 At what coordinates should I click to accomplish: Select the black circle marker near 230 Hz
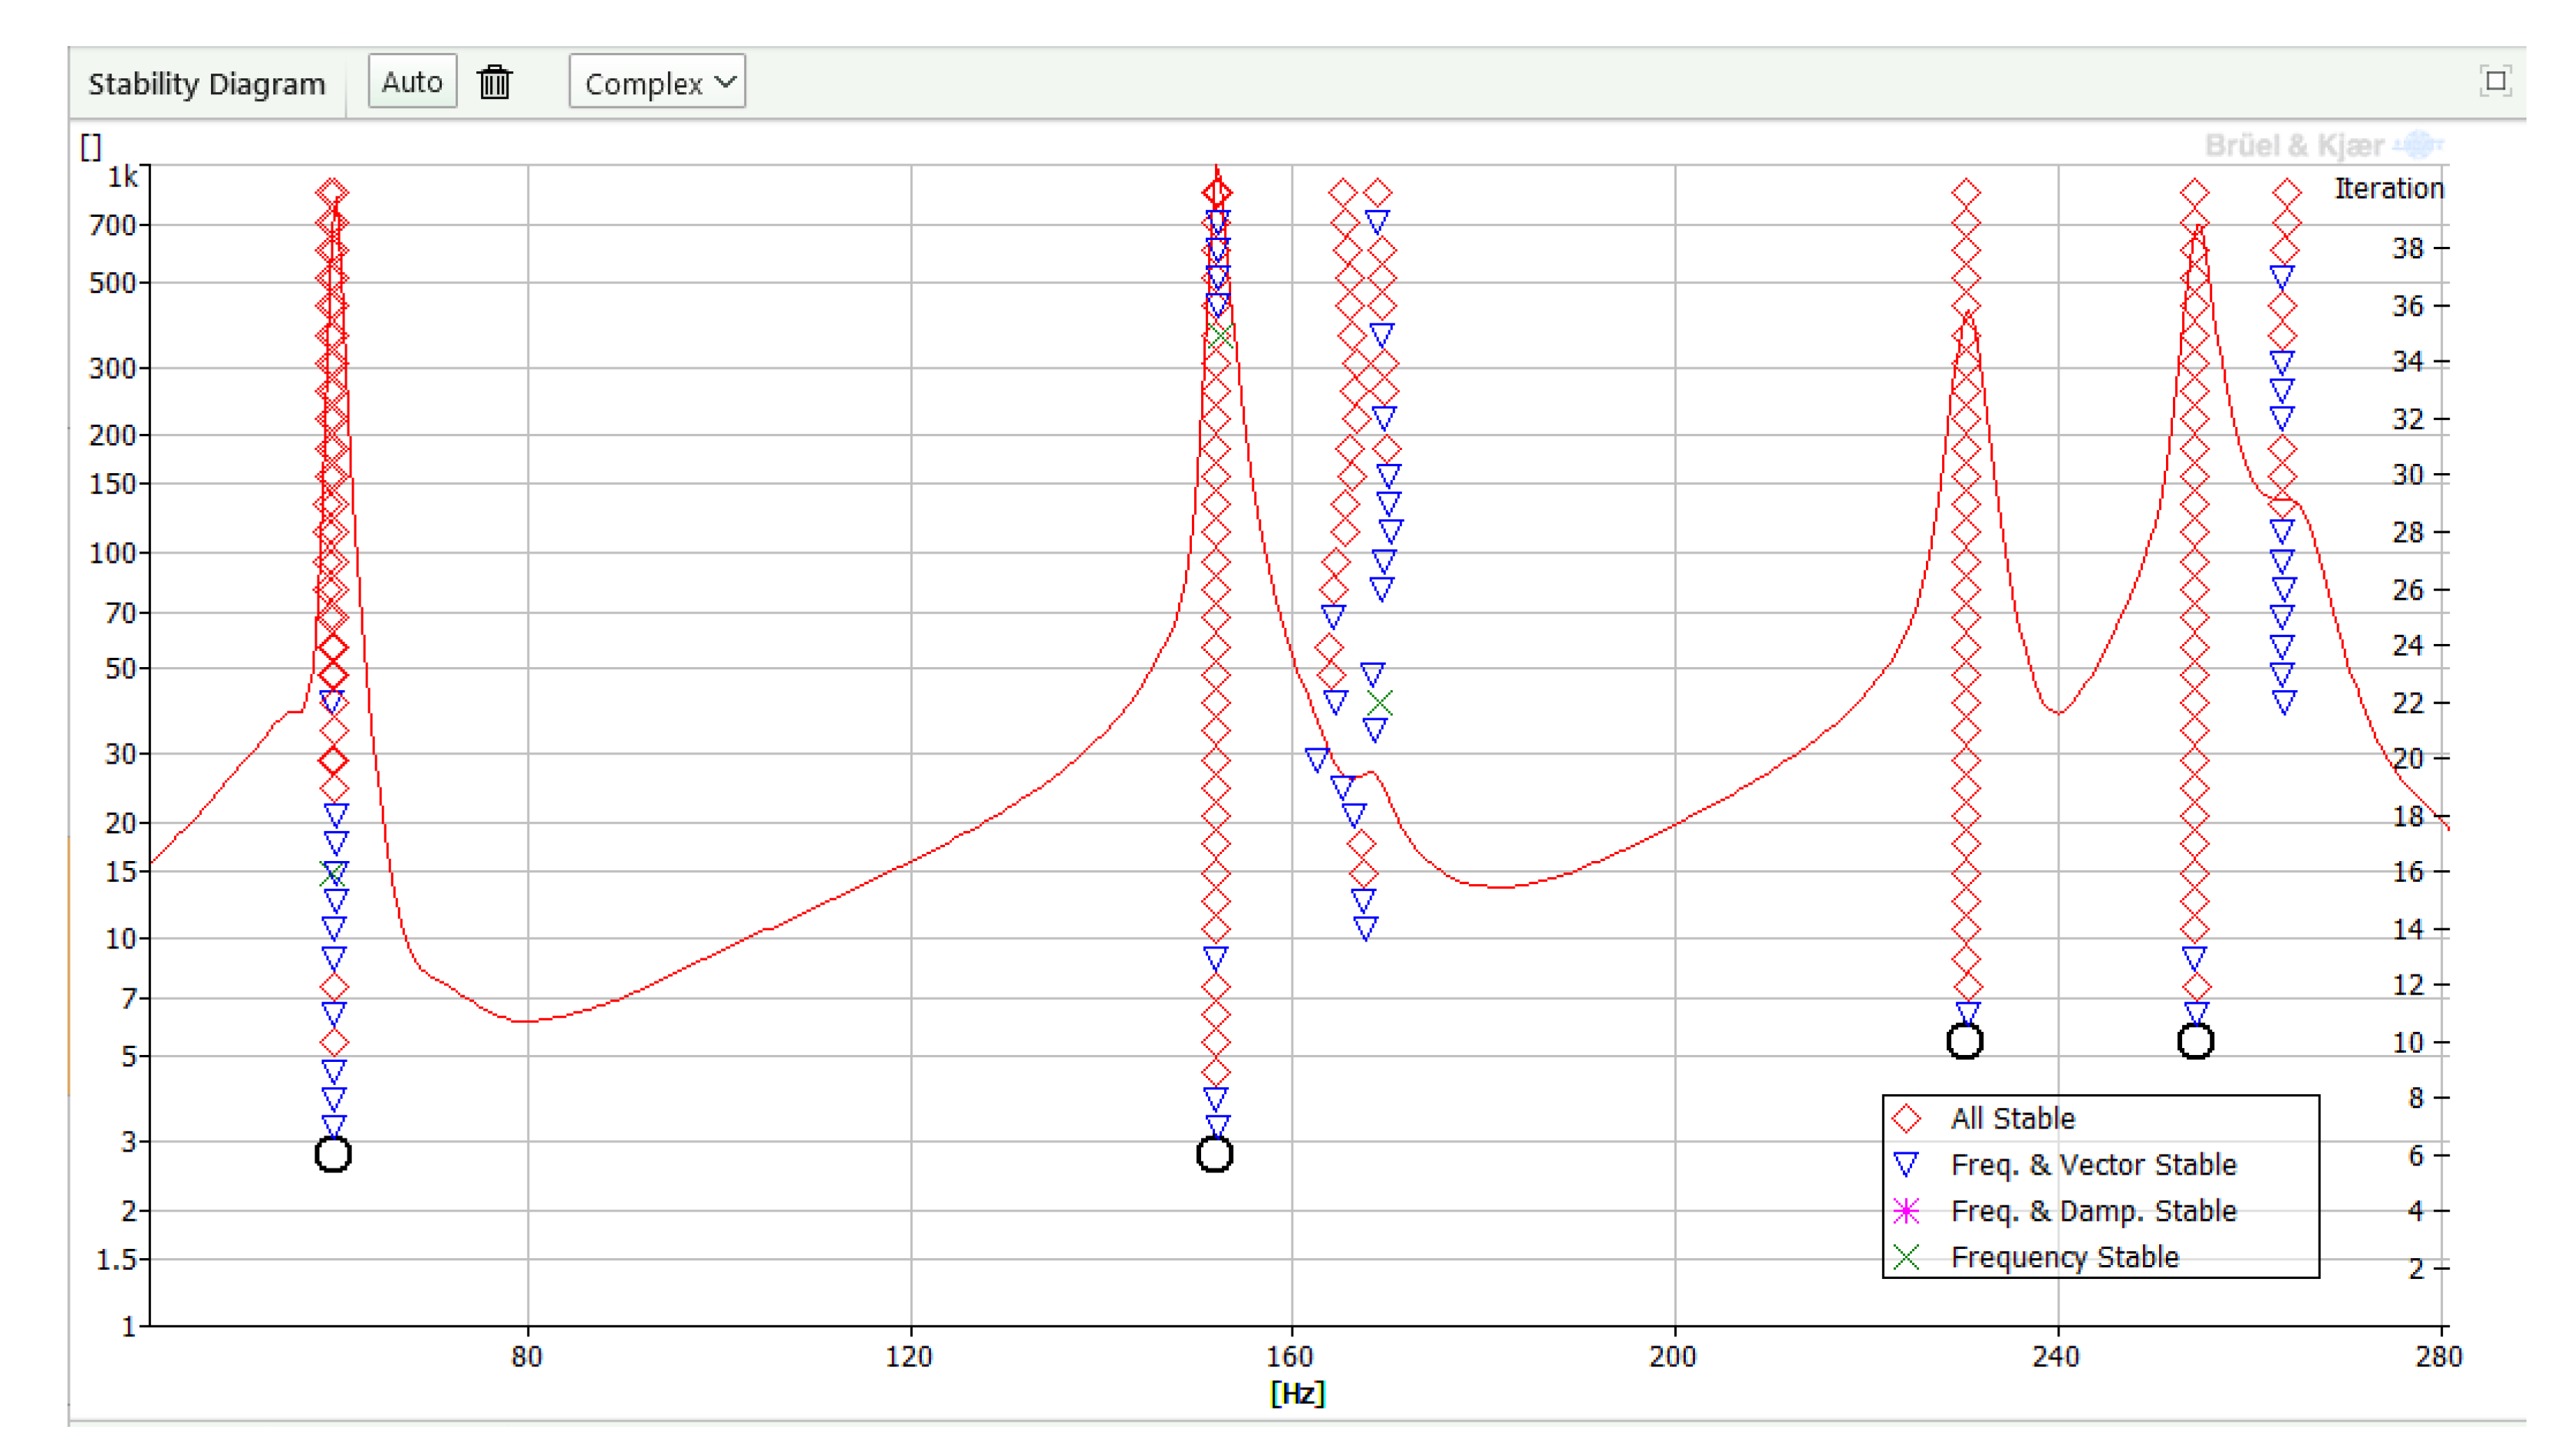1965,1041
